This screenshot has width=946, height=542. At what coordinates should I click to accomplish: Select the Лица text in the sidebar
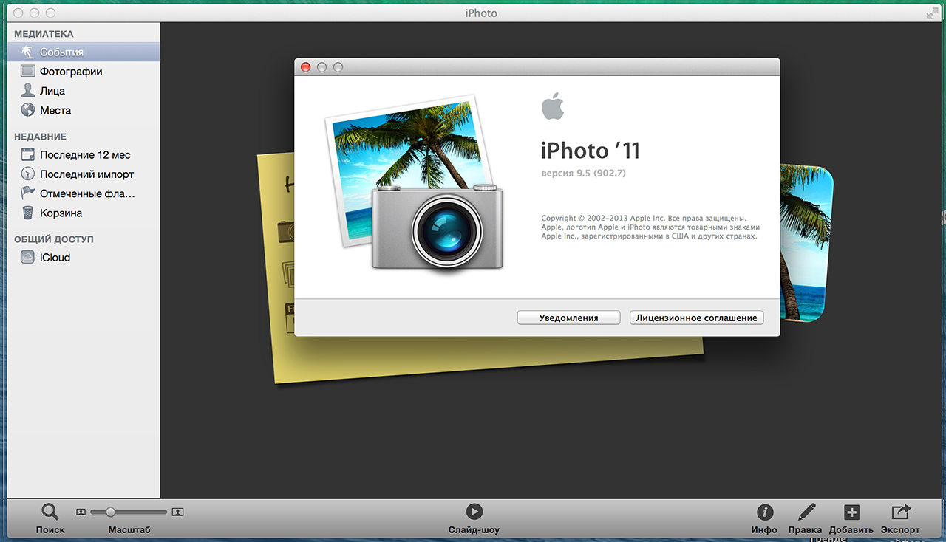(52, 91)
